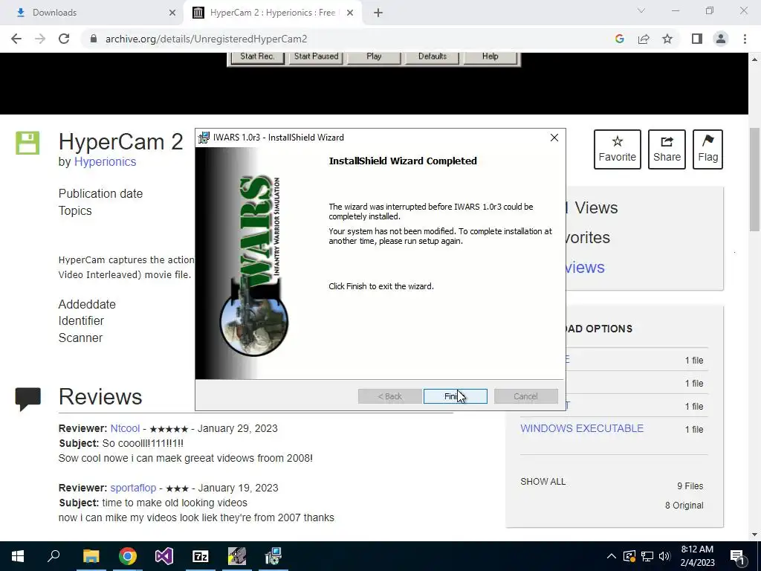Viewport: 761px width, 571px height.
Task: Click the browser forward arrow
Action: (x=40, y=39)
